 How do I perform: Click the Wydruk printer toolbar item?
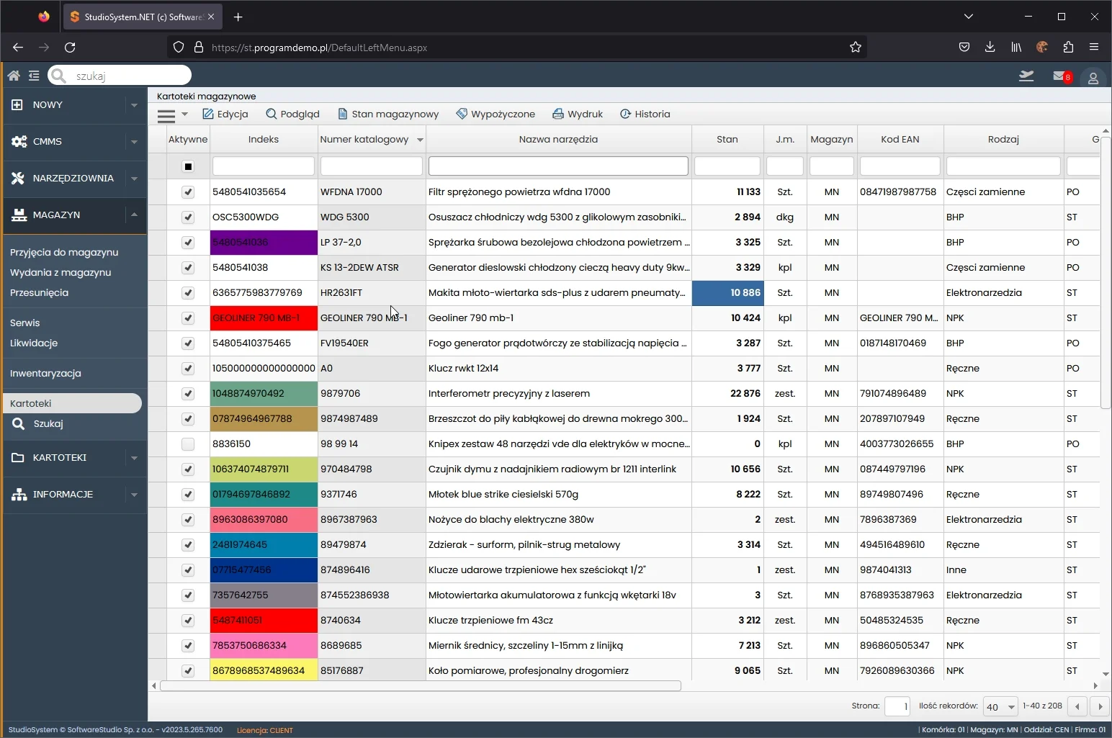(x=578, y=114)
